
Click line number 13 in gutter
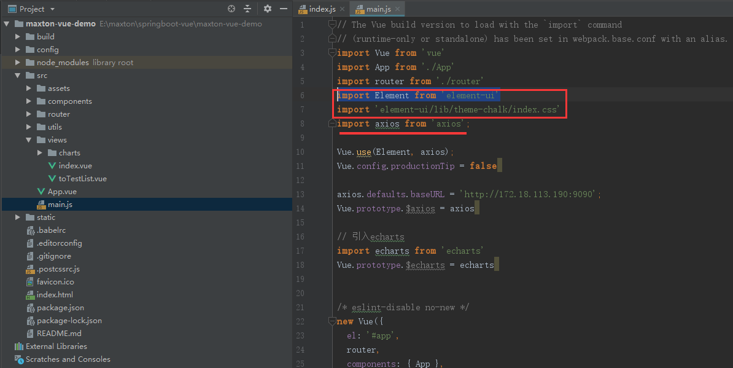tap(300, 194)
